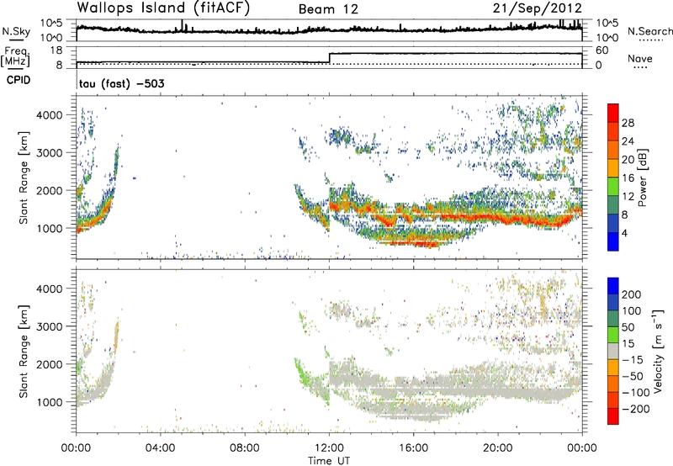This screenshot has height=466, width=673.
Task: Click "2000" range tick in the power panel
Action: [49, 190]
